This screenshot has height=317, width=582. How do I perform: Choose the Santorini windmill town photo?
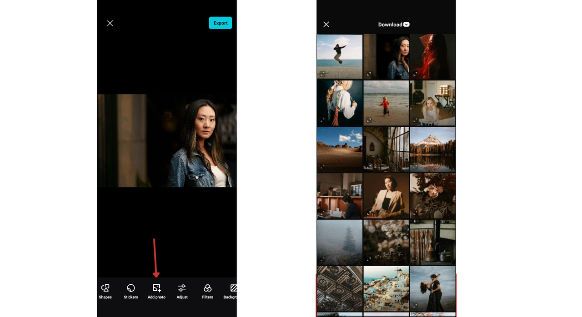click(386, 288)
